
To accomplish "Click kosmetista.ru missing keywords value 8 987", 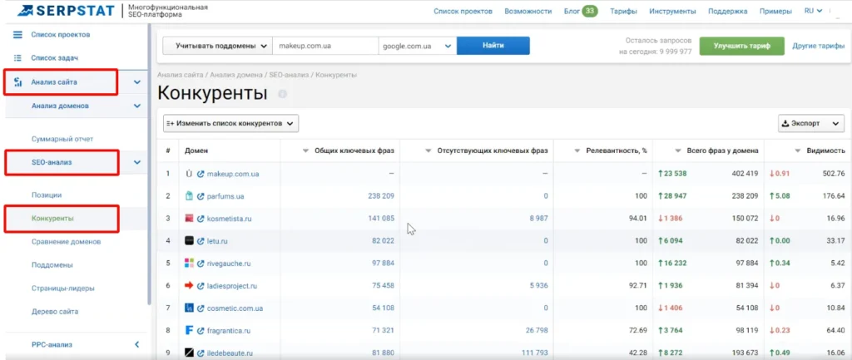I will pos(538,219).
